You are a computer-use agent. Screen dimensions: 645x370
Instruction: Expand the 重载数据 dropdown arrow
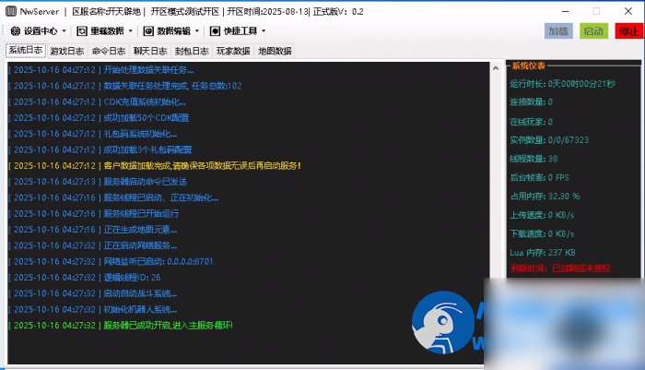coord(131,30)
